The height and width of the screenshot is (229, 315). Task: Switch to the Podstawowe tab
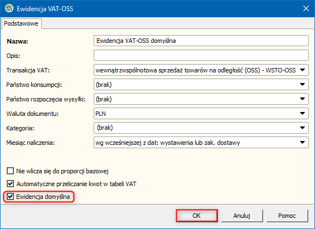point(21,23)
